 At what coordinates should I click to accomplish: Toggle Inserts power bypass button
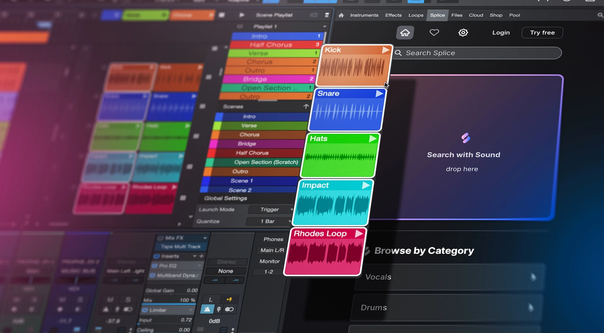[x=156, y=256]
